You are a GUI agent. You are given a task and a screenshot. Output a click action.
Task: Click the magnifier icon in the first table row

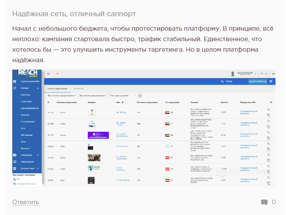click(269, 109)
